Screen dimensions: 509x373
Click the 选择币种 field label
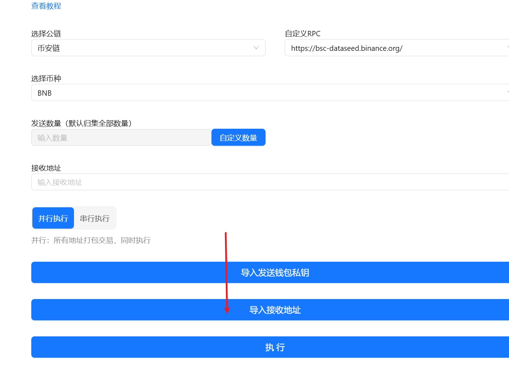[46, 79]
